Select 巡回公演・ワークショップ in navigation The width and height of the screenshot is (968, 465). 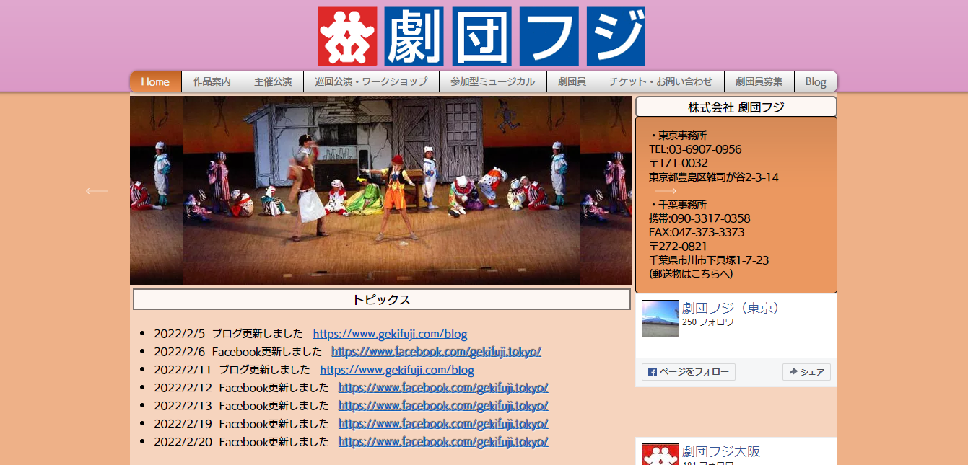(371, 81)
